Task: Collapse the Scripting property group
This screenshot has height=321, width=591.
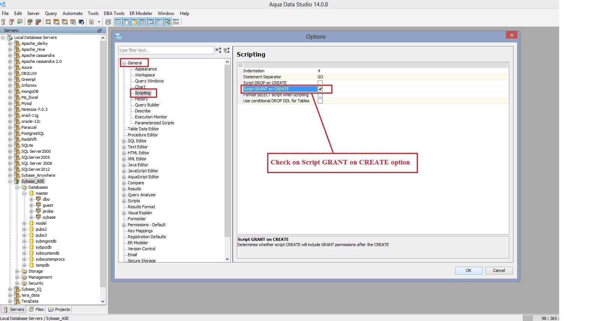Action: pos(241,65)
